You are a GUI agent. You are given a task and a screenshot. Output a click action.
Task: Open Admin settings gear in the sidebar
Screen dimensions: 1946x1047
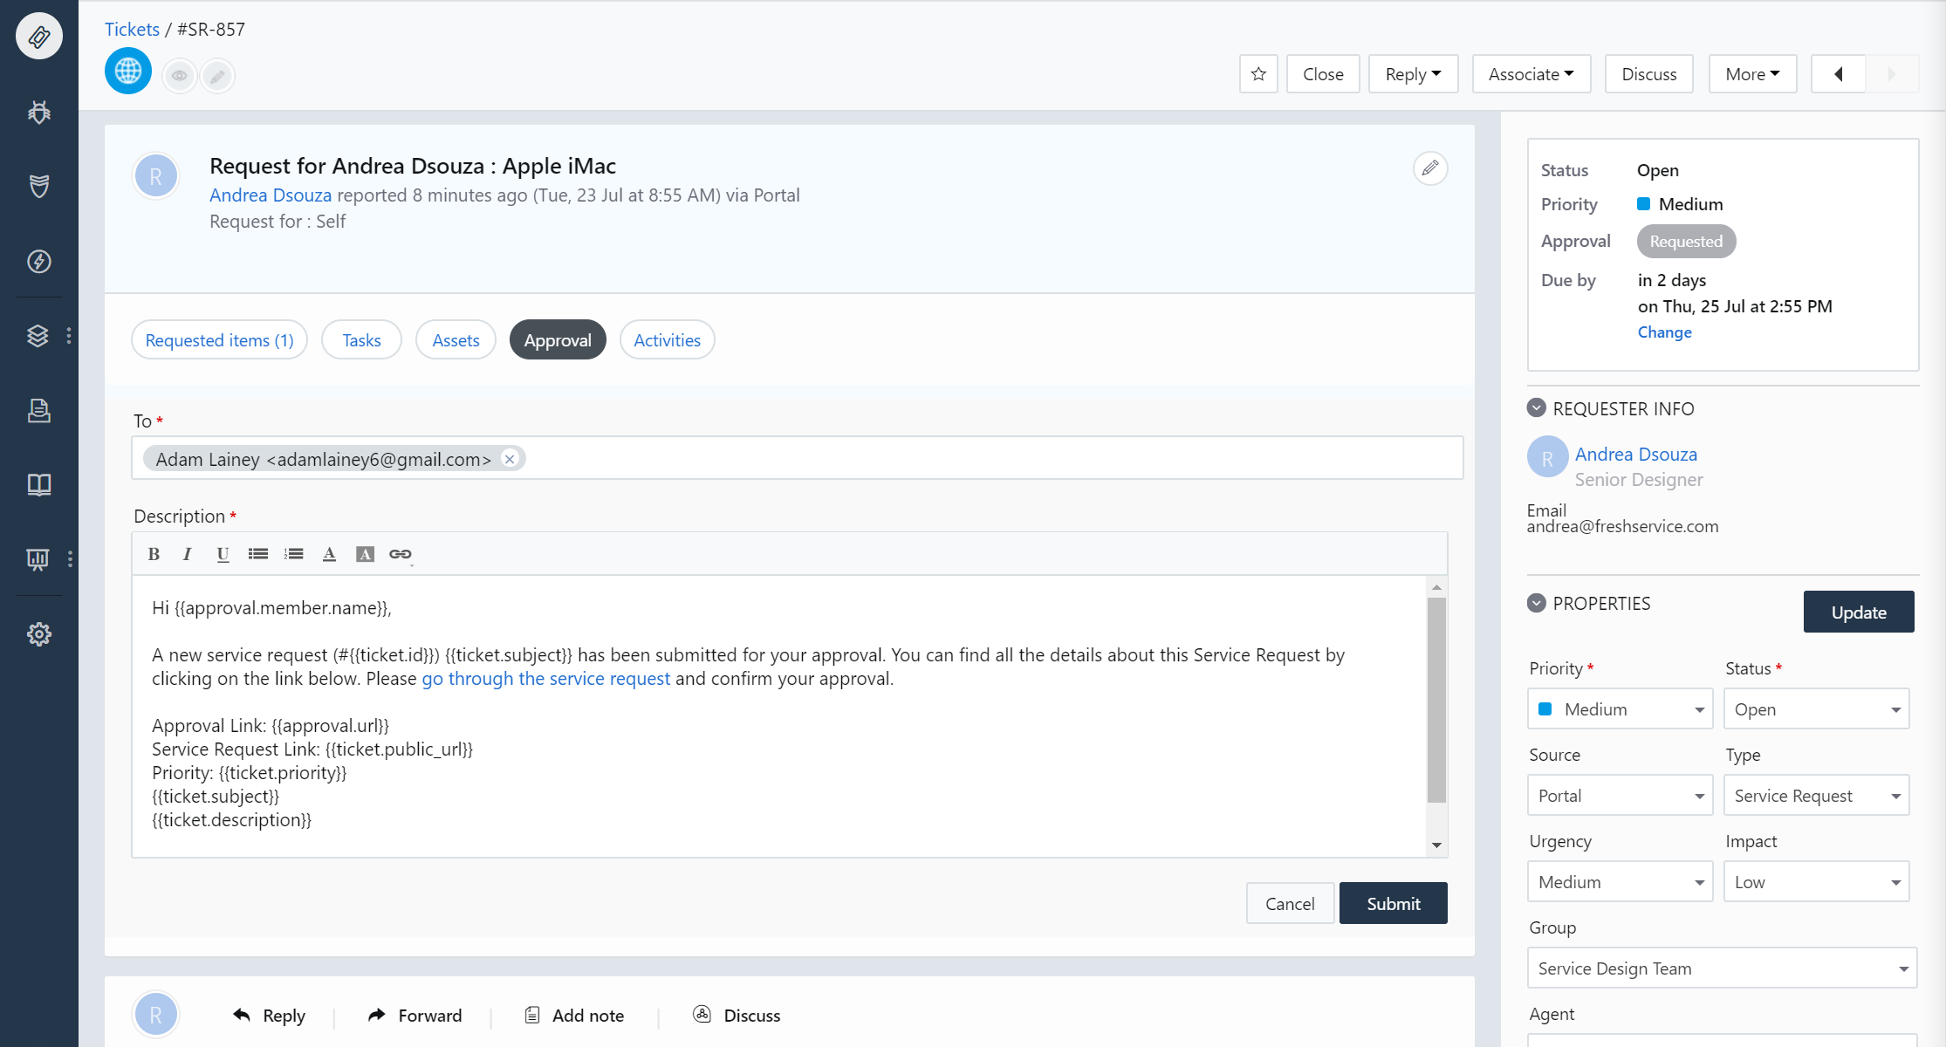(x=38, y=634)
